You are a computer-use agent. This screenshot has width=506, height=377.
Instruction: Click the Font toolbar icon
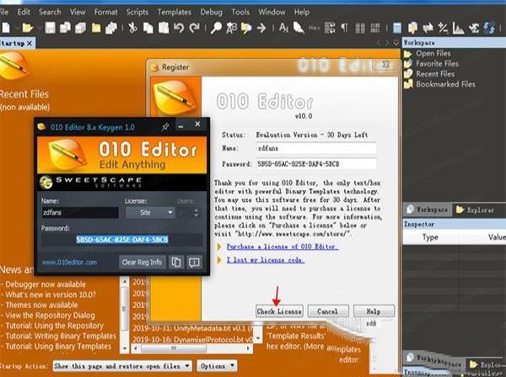click(283, 28)
